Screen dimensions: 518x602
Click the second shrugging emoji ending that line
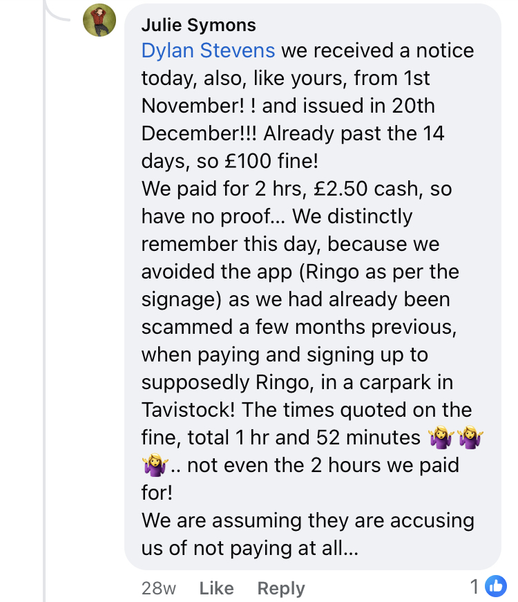[x=470, y=438]
